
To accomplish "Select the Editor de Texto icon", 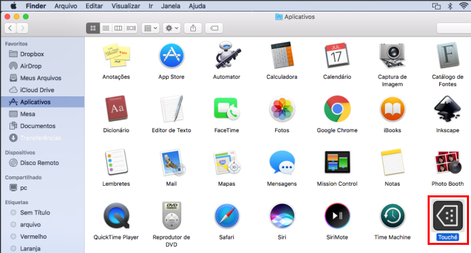I will click(171, 109).
